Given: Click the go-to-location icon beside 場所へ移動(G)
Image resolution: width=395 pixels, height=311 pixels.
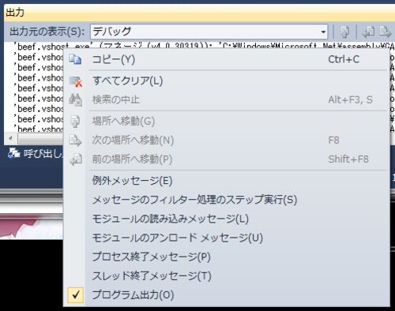Looking at the screenshot, I should tap(75, 122).
